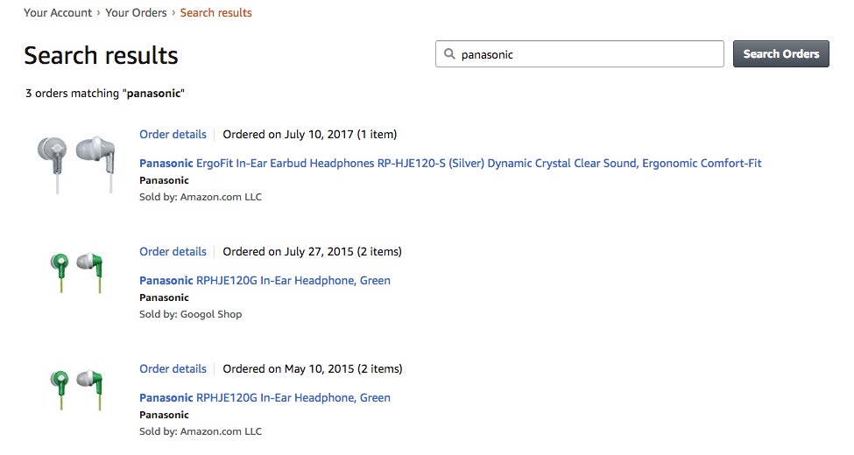The height and width of the screenshot is (455, 854).
Task: Click the magnifying glass icon in search box
Action: point(450,54)
